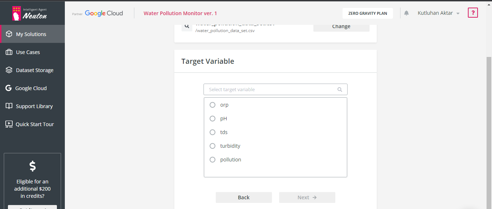Go Back to the previous step
Screen dimensions: 492x209
[x=243, y=197]
